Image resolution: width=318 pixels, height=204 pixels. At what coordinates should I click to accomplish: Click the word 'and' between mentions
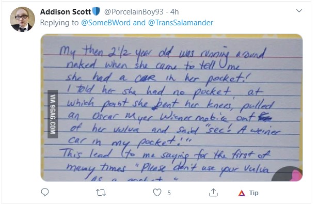139,23
